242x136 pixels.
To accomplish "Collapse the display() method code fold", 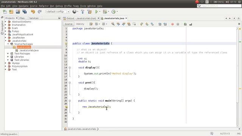I will click(x=70, y=68).
